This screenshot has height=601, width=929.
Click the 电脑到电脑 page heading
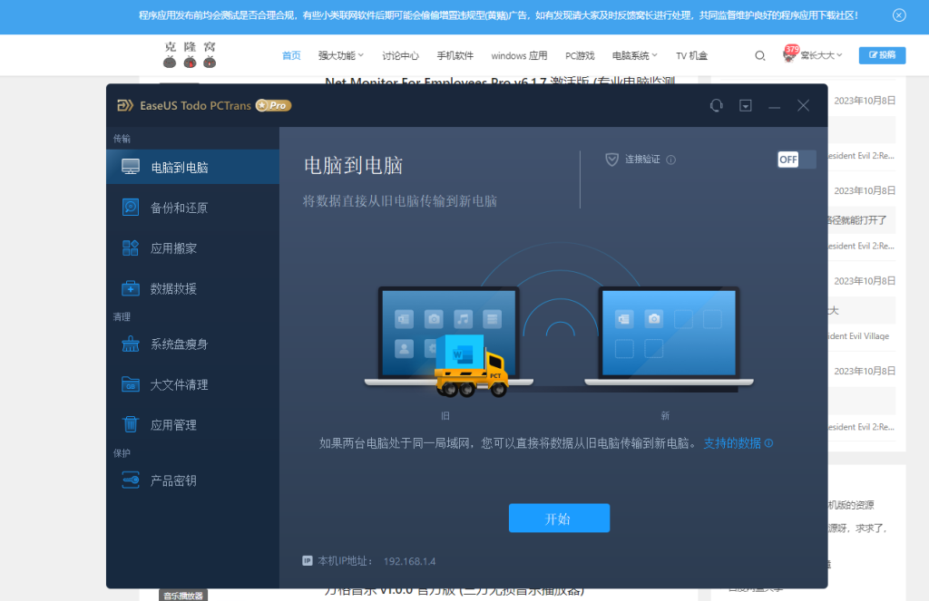(x=353, y=165)
